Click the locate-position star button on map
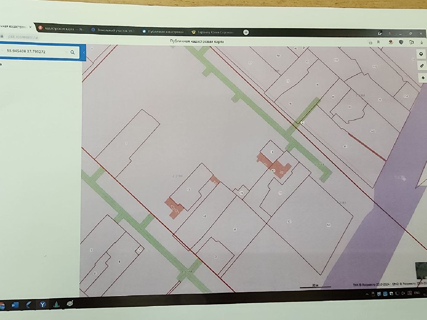 click(423, 78)
